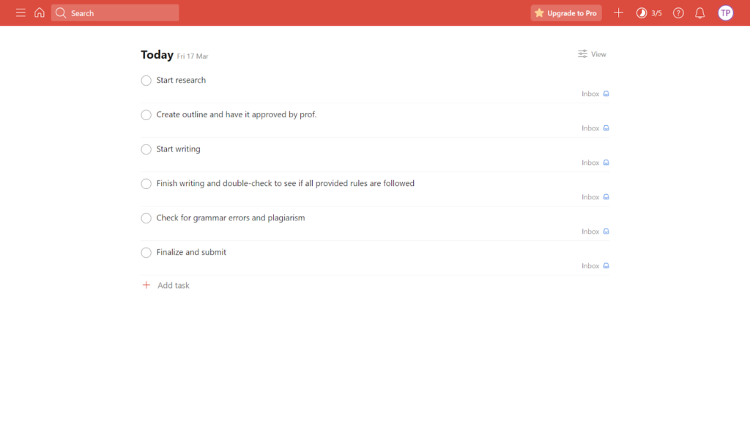750x422 pixels.
Task: Click Inbox link for Create outline task
Action: (x=595, y=128)
